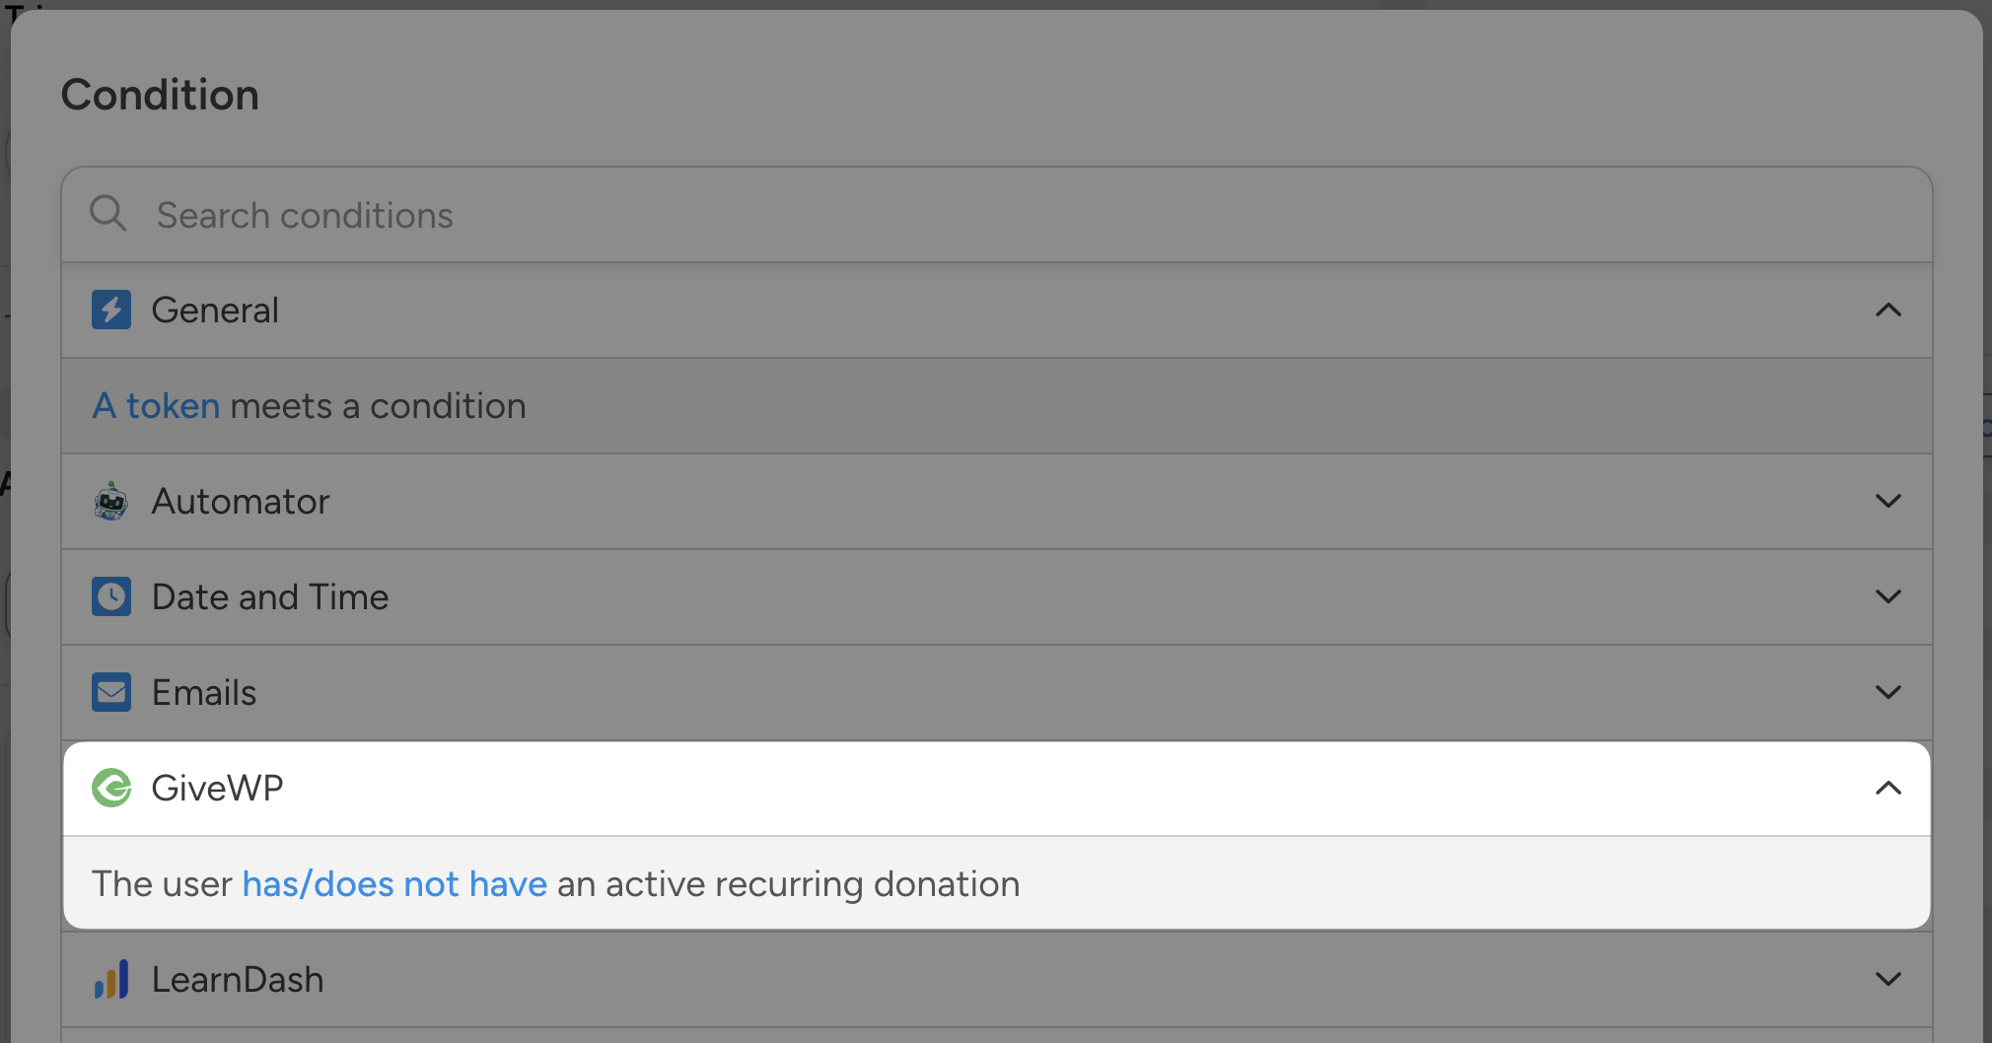
Task: Focus the Search conditions field
Action: [x=986, y=215]
